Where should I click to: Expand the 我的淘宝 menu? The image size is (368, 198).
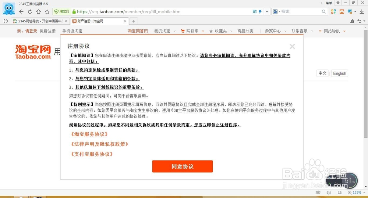[x=165, y=31]
